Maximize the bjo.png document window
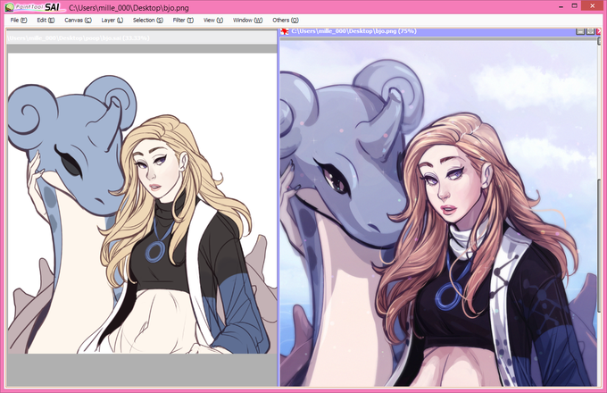This screenshot has width=607, height=393. coord(590,31)
